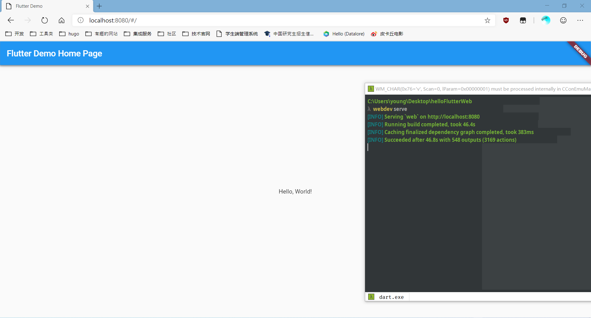Click the Running build completed line

(421, 124)
